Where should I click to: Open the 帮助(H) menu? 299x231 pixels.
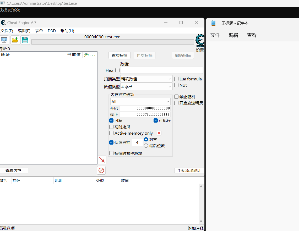pos(67,31)
